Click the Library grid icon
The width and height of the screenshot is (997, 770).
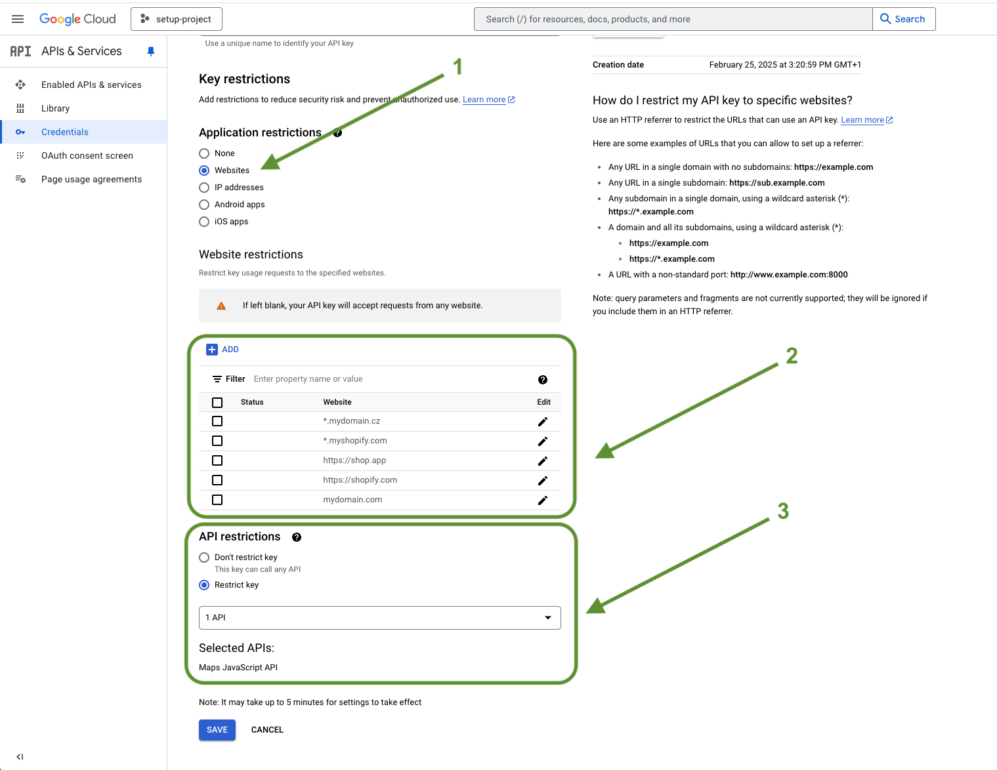20,108
